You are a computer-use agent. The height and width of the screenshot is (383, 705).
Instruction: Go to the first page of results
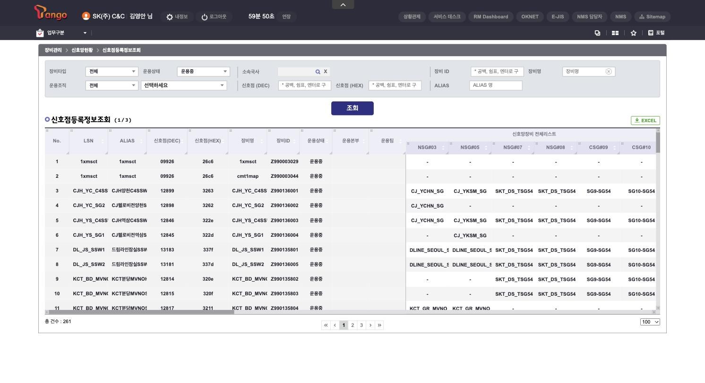pos(326,325)
